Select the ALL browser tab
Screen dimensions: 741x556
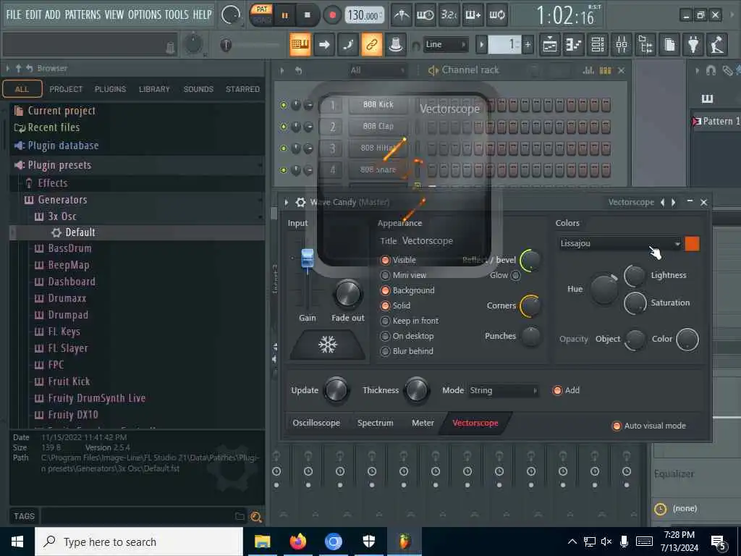coord(22,89)
